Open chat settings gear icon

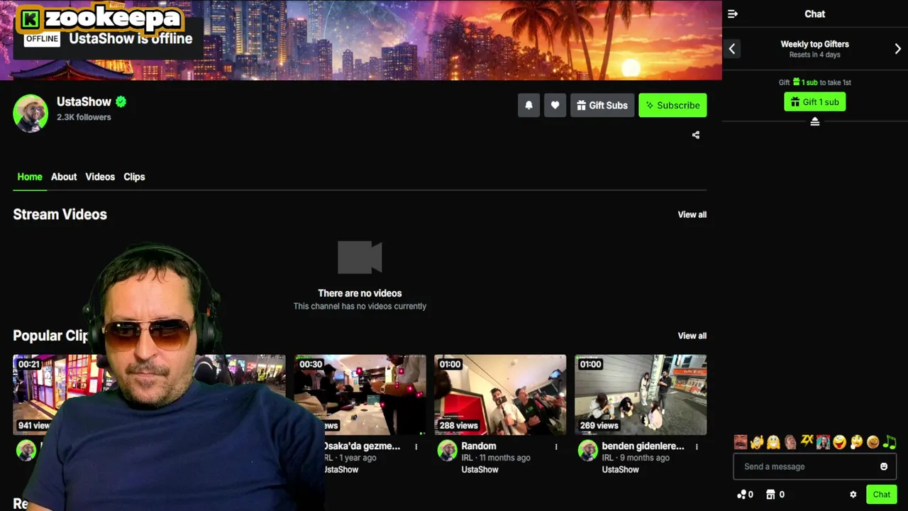click(853, 495)
